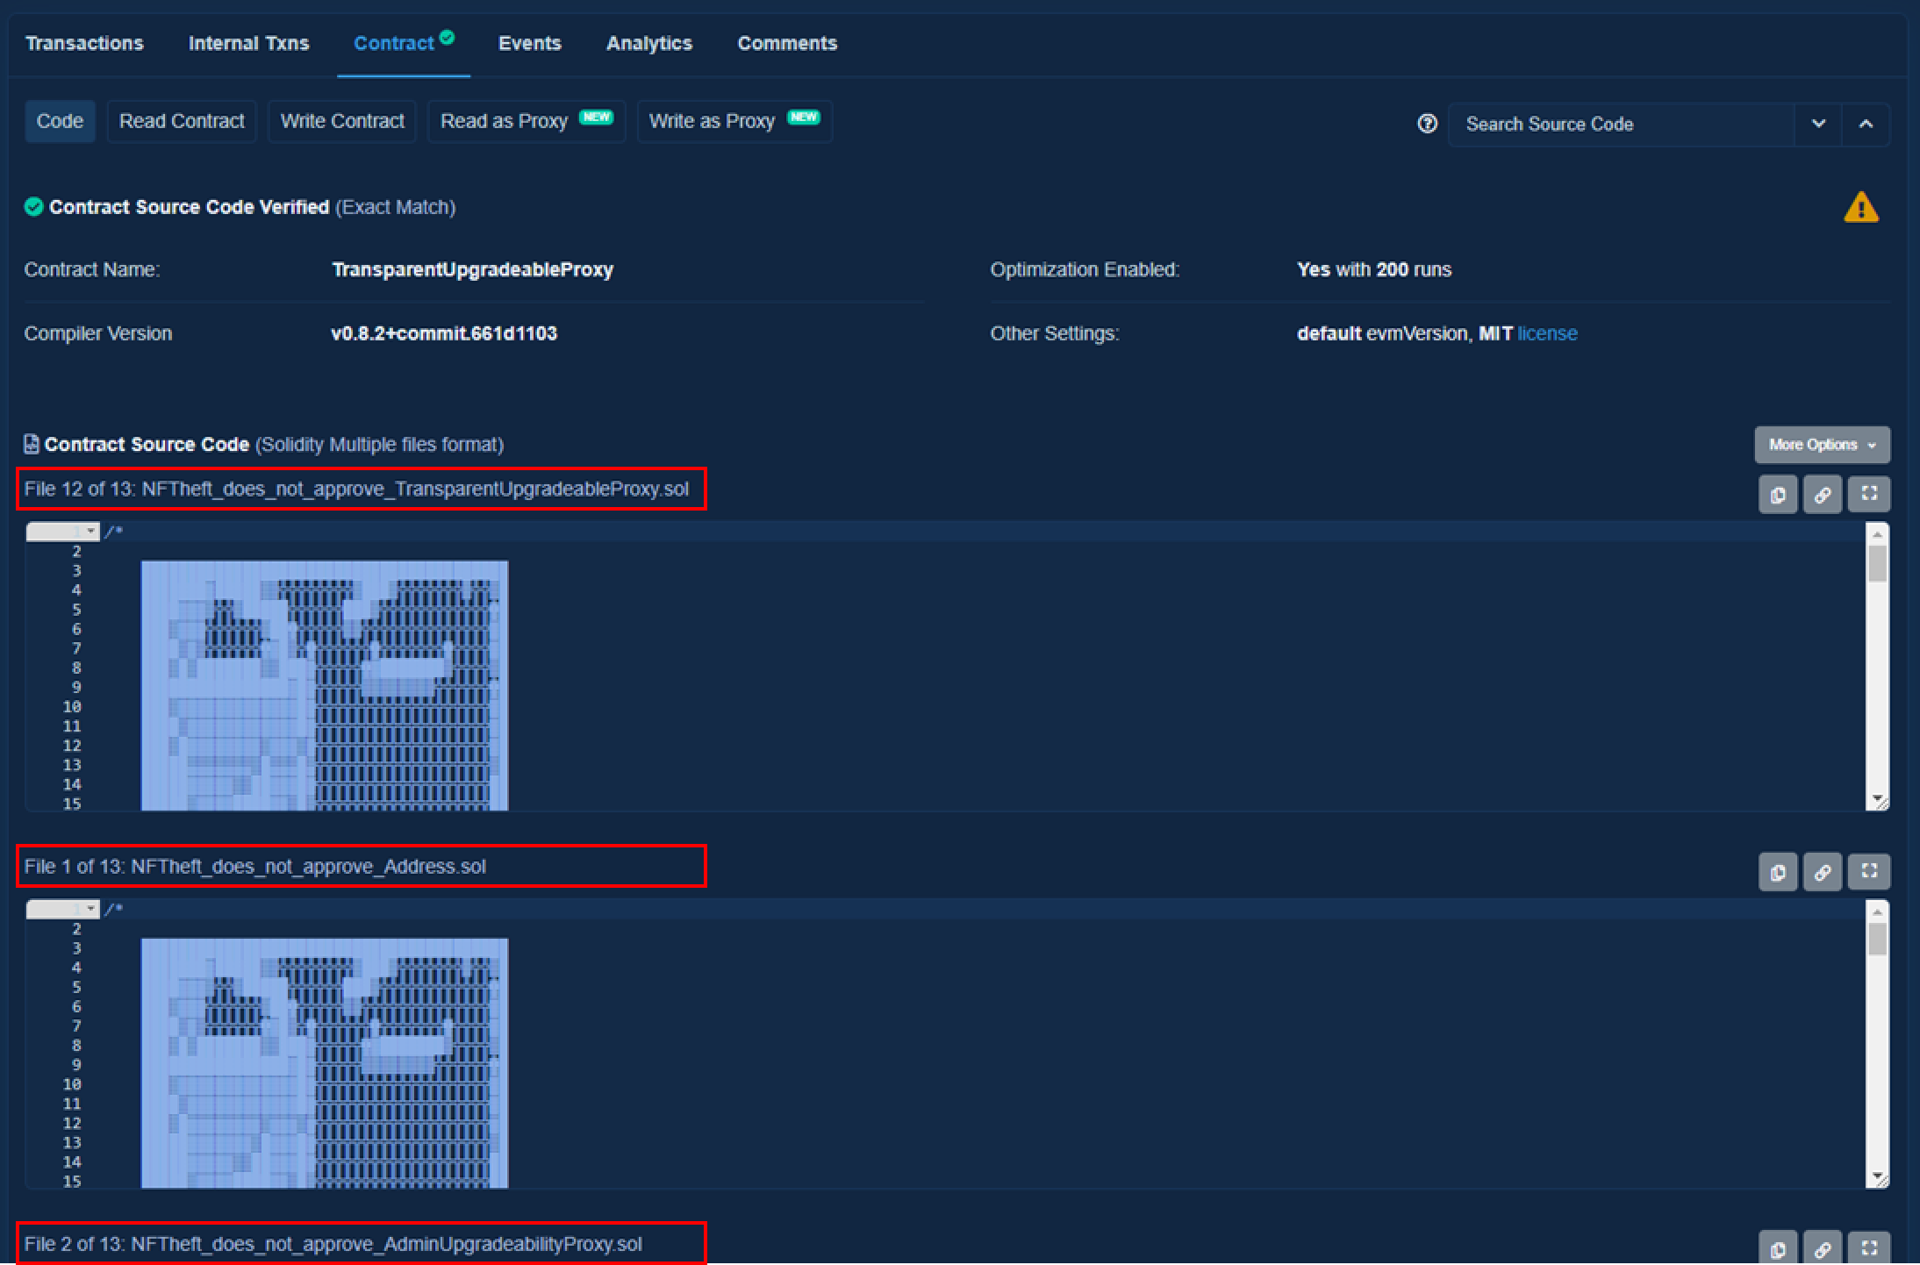Viewport: 1920px width, 1265px height.
Task: Open the Read Contract section
Action: [x=182, y=121]
